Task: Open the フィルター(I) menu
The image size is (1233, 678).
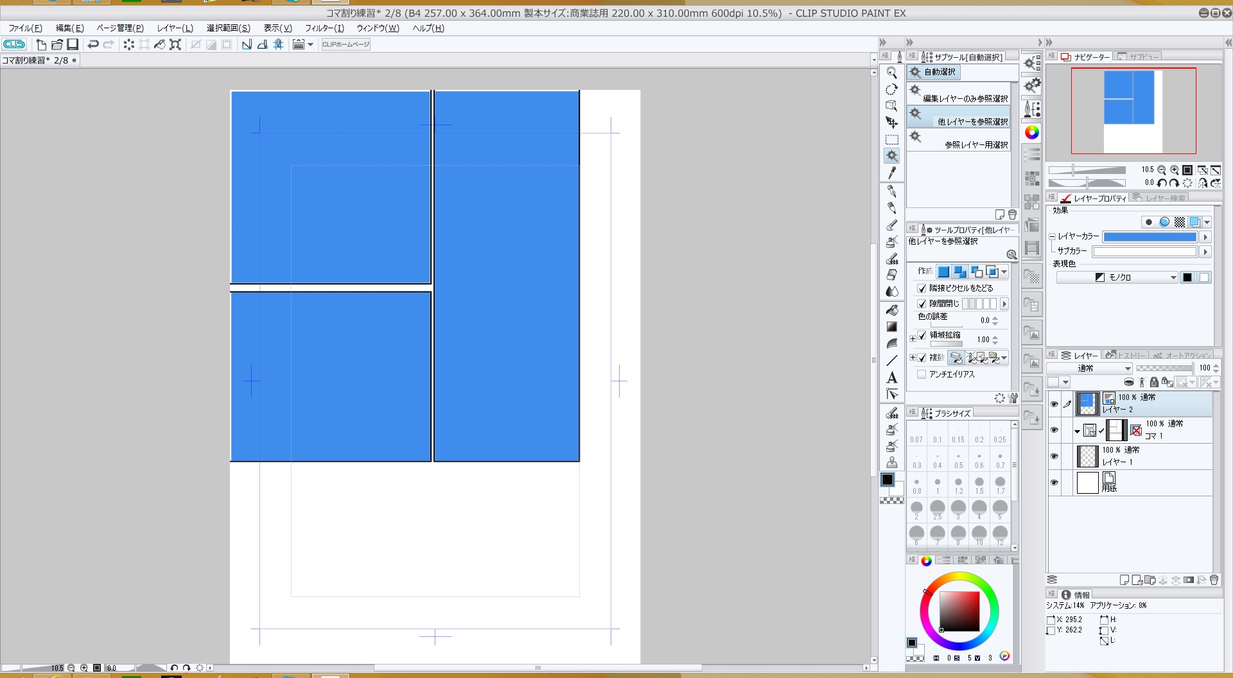Action: [324, 28]
